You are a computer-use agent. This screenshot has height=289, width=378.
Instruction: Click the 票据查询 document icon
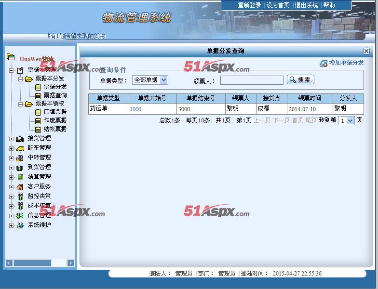coord(38,96)
